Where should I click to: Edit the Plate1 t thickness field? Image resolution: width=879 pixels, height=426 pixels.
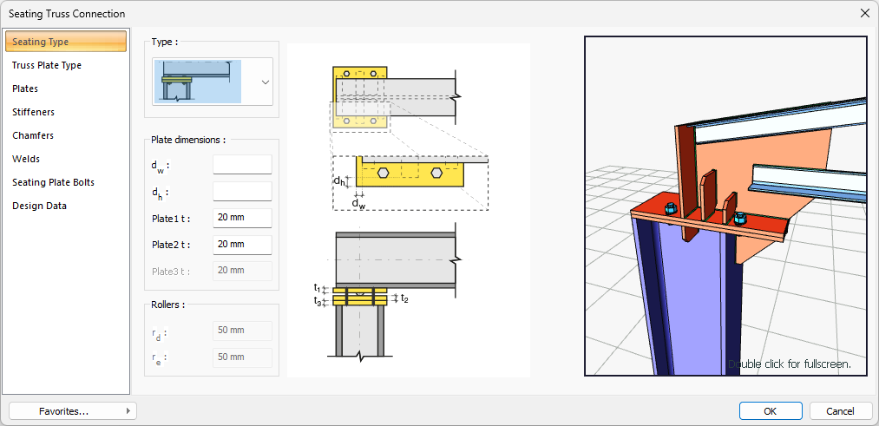(x=242, y=219)
